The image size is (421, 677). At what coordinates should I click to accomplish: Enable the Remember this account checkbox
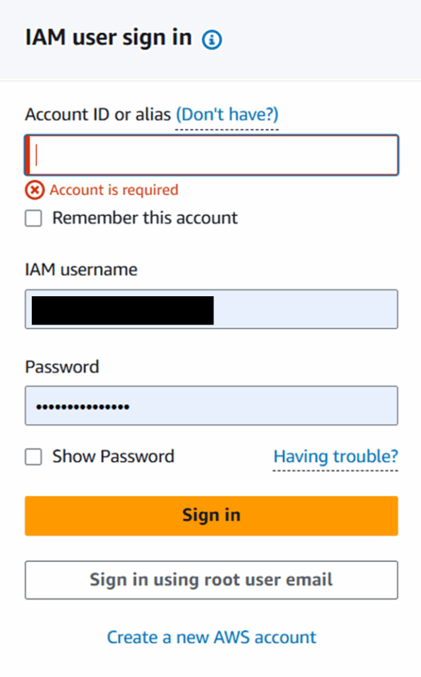click(33, 218)
